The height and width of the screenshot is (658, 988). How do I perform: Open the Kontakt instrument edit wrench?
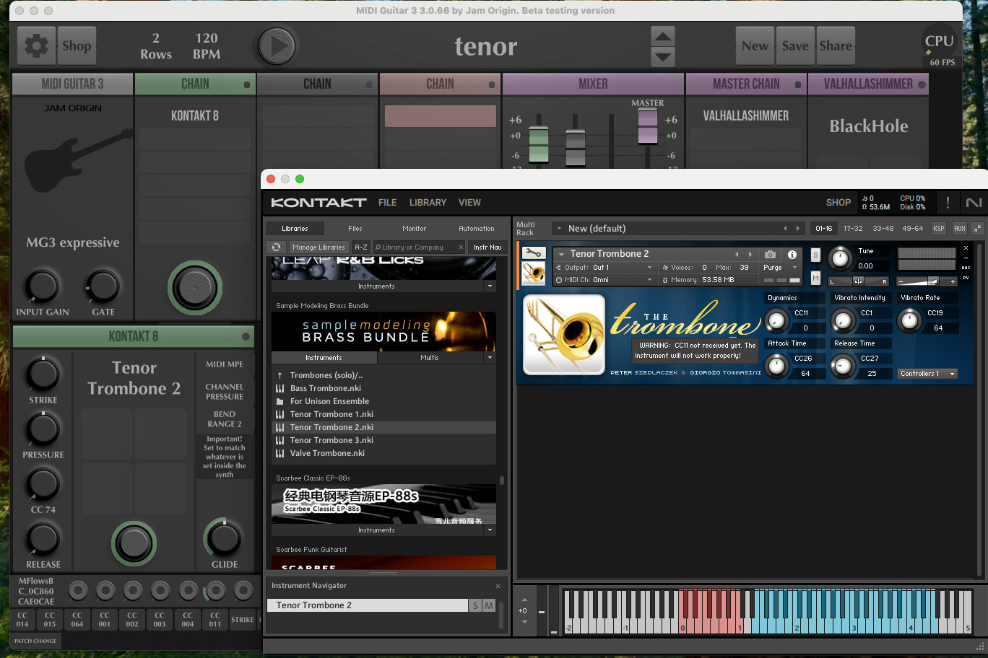coord(534,253)
